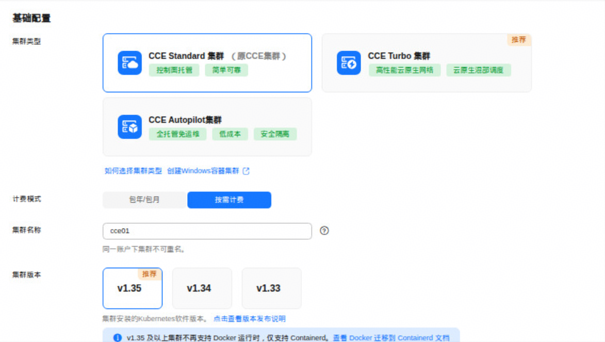Select the CCE Standard 集群 card

tap(207, 63)
